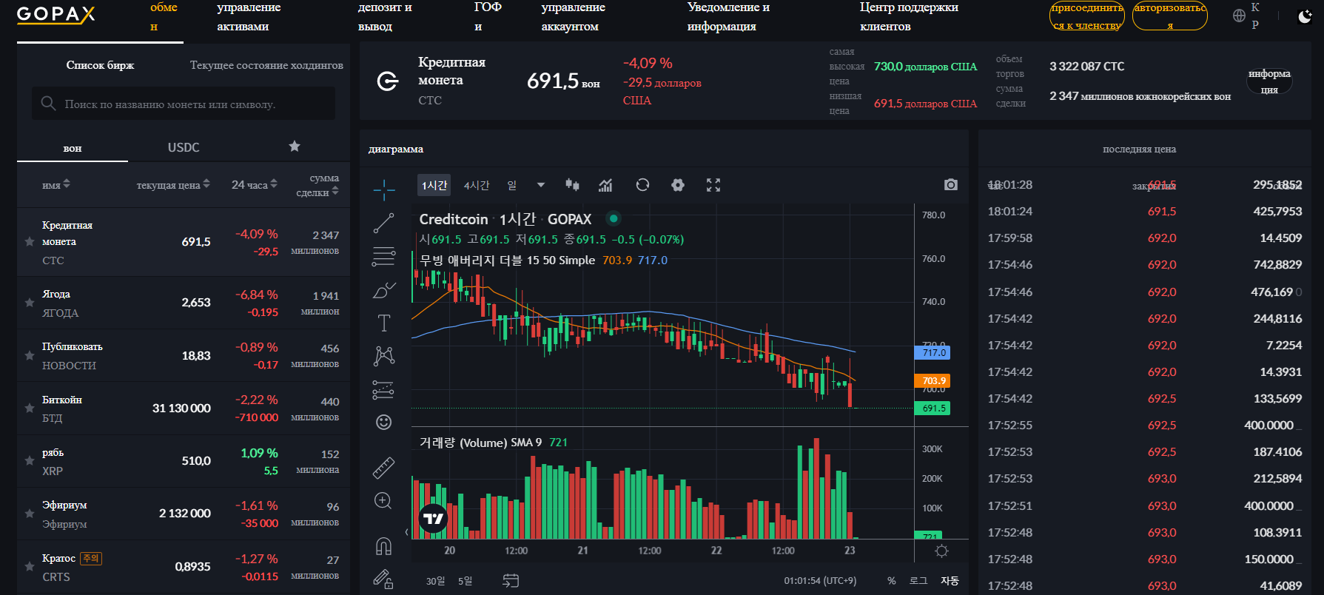1324x595 pixels.
Task: Take a chart snapshot with camera icon
Action: pyautogui.click(x=951, y=185)
